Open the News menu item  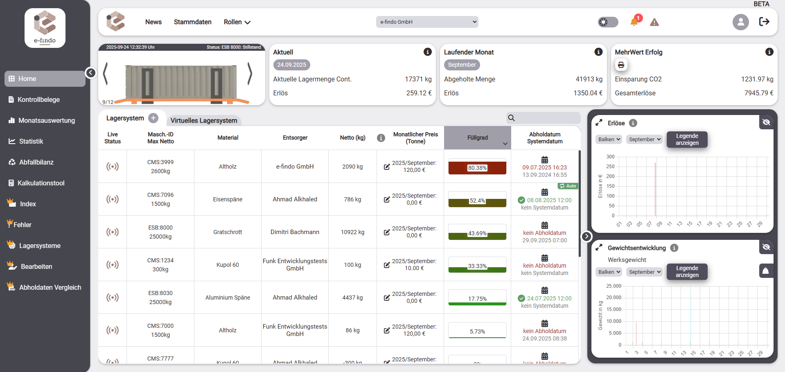(153, 22)
